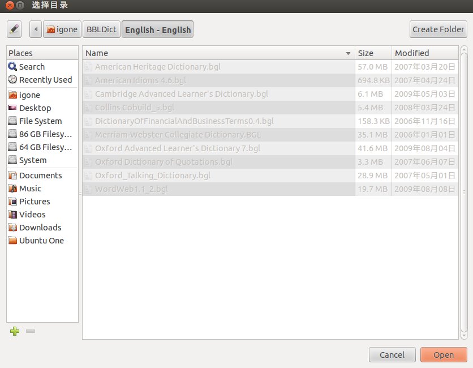Open the Music bookmark
Screen dimensions: 473x368
pos(42,189)
